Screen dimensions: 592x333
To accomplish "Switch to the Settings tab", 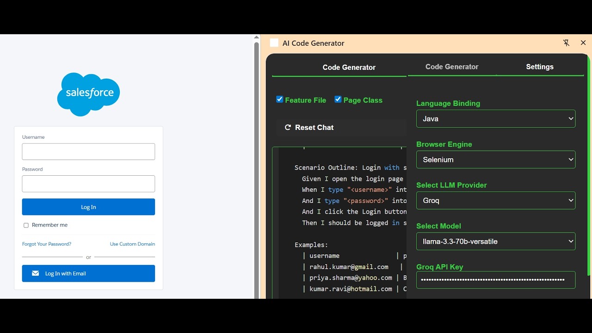I will (x=540, y=67).
